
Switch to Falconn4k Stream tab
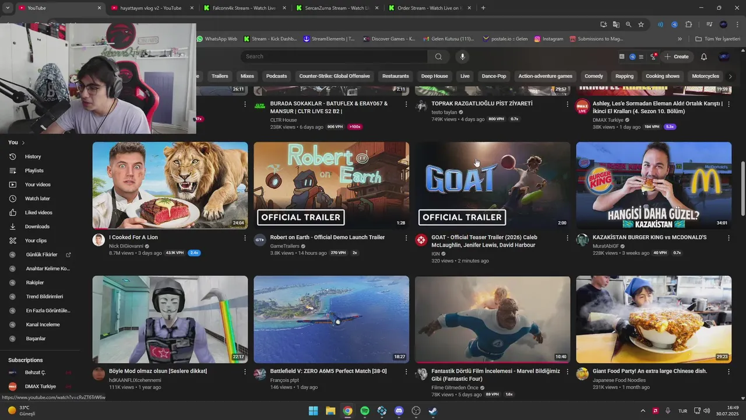244,8
